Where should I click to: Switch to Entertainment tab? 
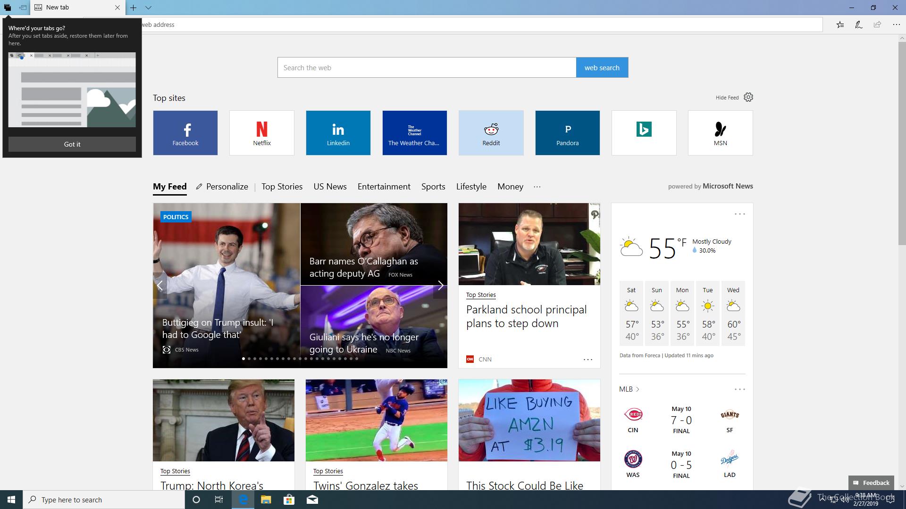(x=384, y=187)
